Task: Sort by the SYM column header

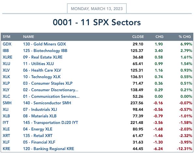Action: pos(7,37)
